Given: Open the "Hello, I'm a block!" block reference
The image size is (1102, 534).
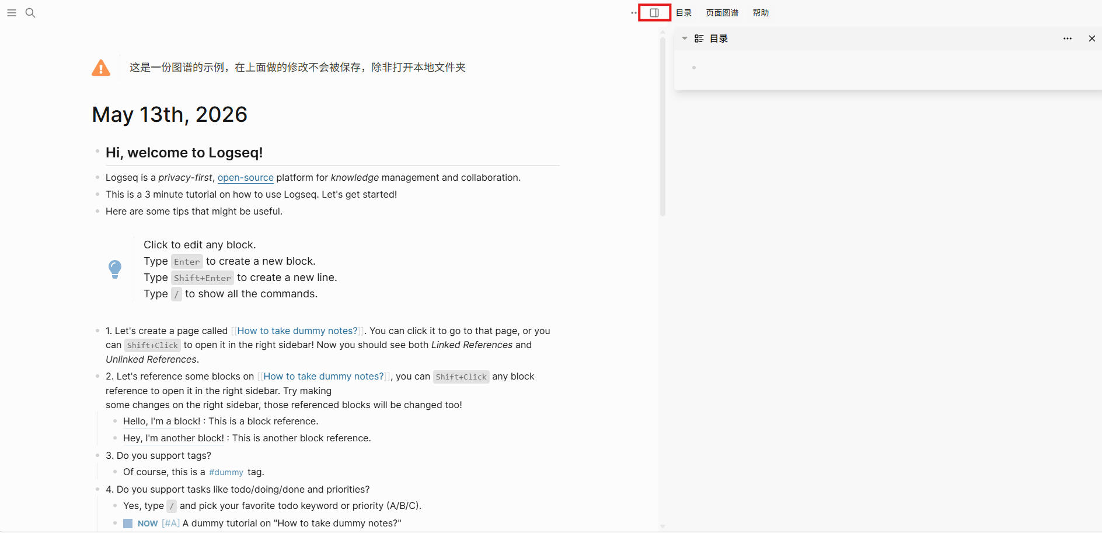Looking at the screenshot, I should [162, 421].
